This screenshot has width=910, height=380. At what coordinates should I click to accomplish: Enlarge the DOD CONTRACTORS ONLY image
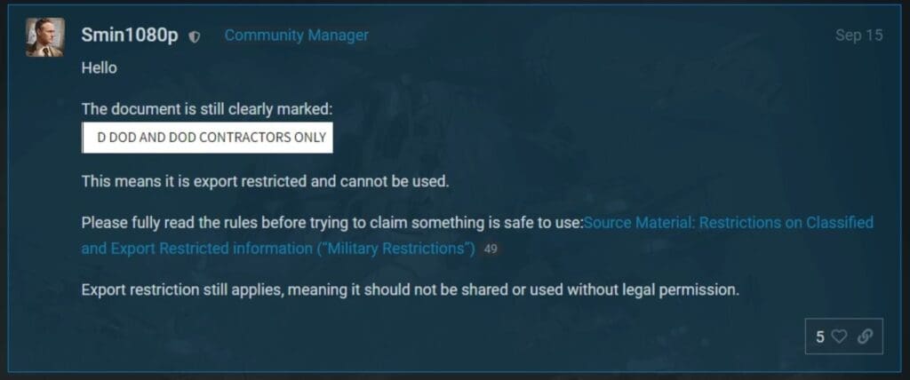click(207, 138)
